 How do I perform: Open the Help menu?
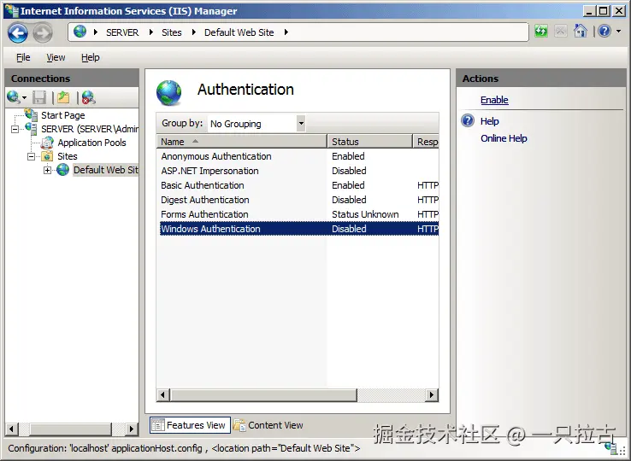point(90,57)
